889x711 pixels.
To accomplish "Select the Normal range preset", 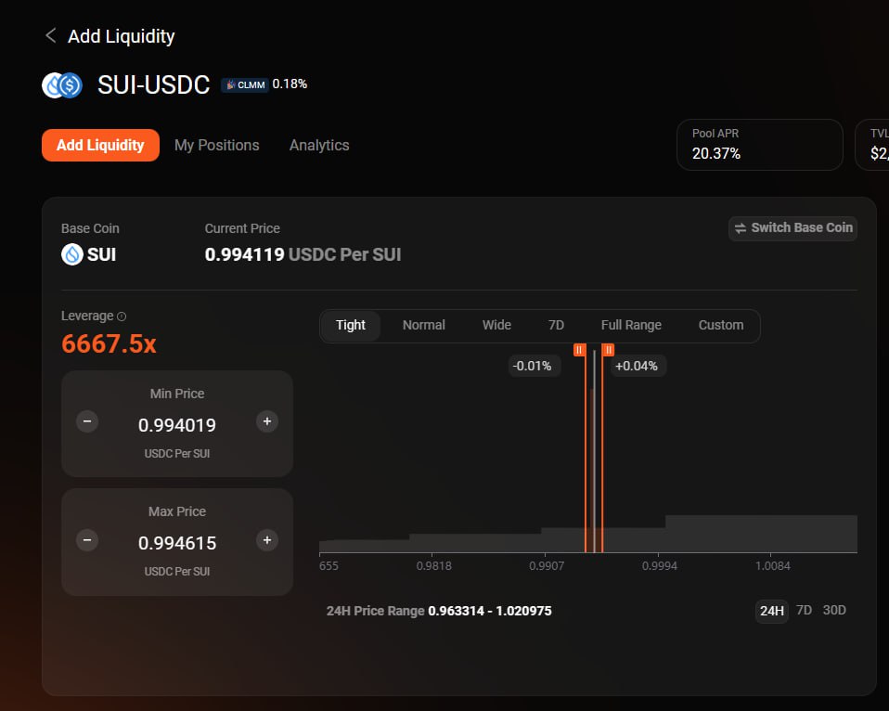I will point(423,326).
